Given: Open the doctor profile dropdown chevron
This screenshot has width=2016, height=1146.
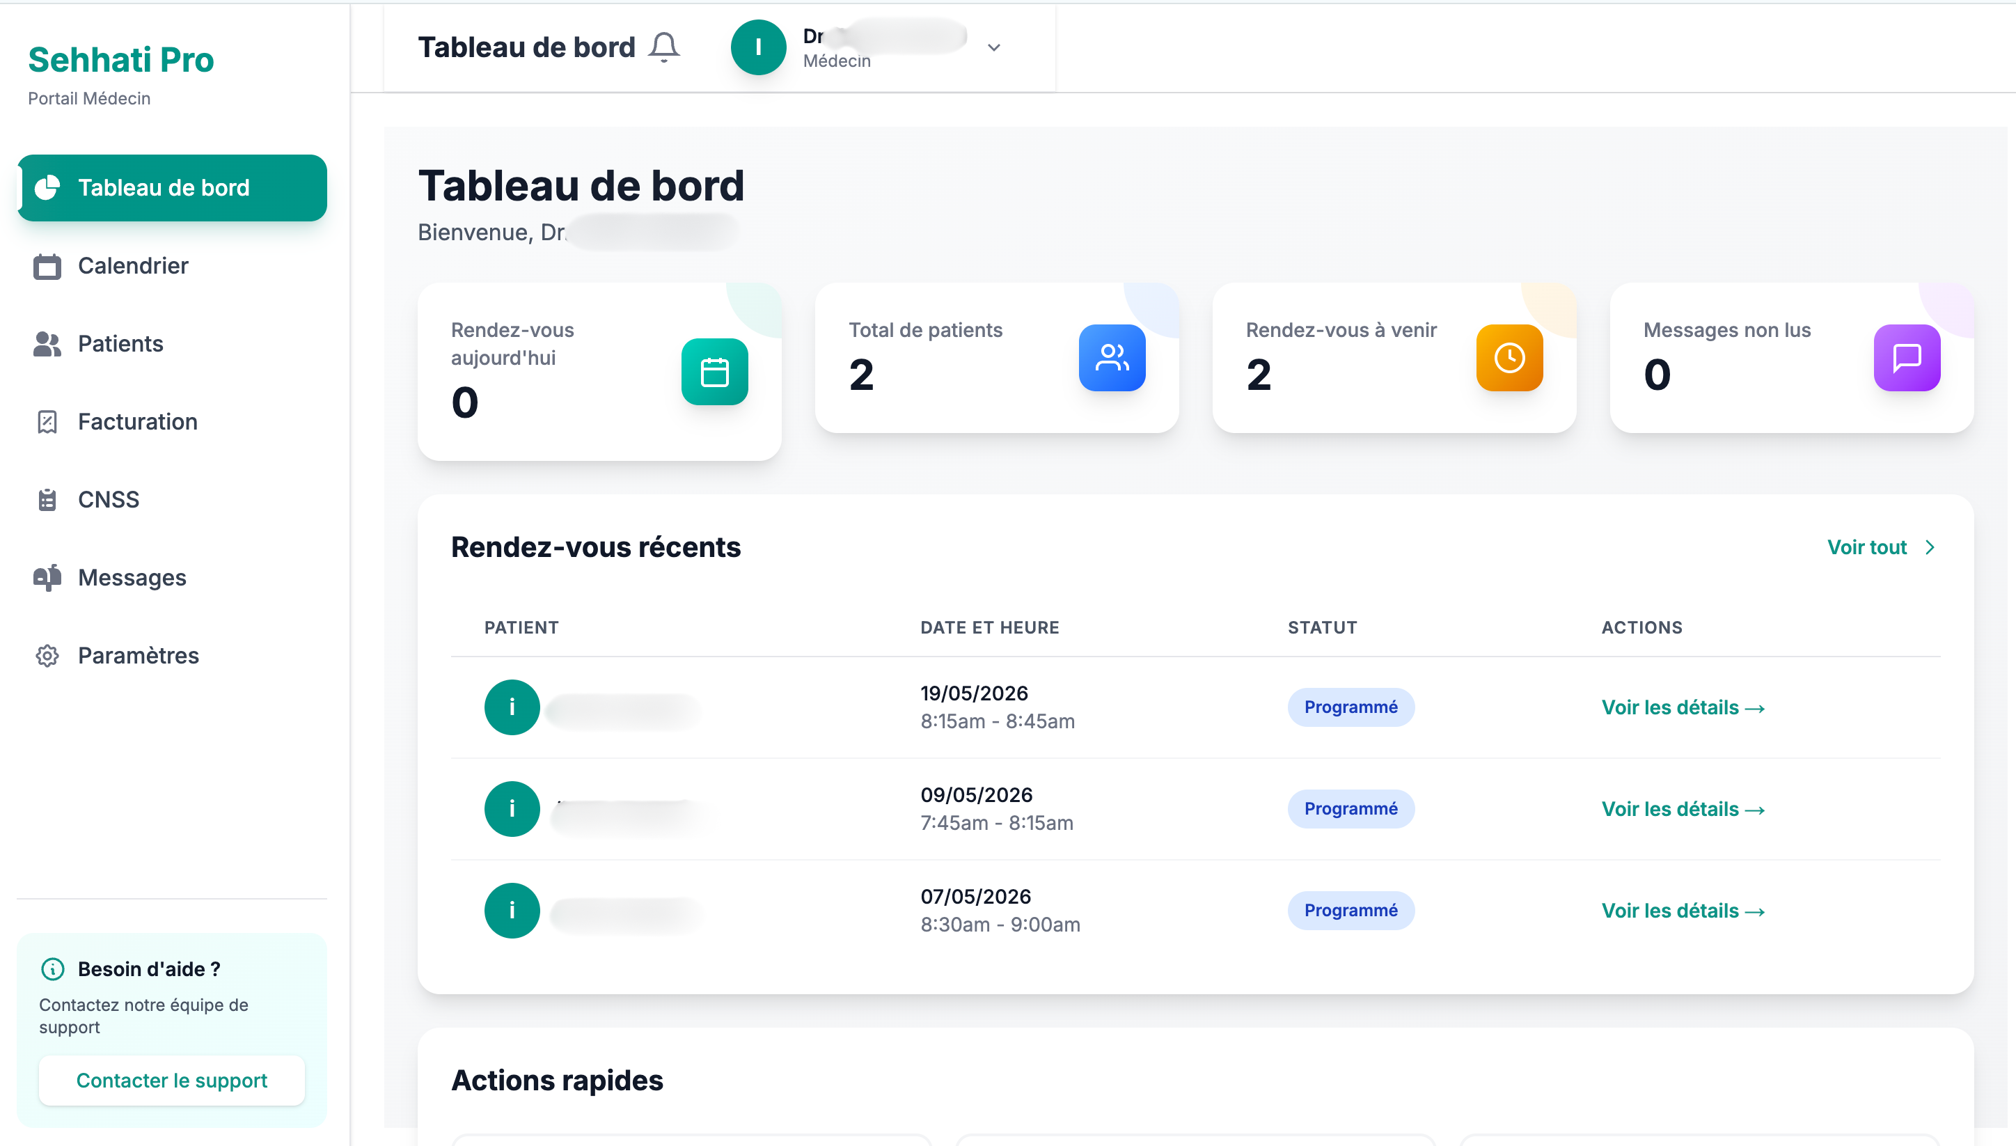Looking at the screenshot, I should (994, 48).
